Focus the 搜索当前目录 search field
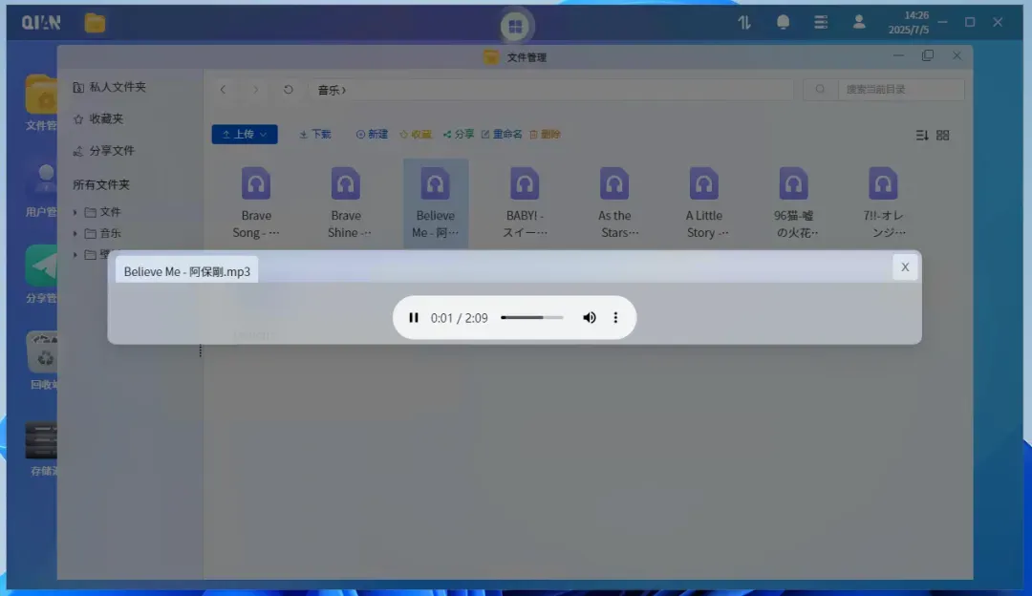 pyautogui.click(x=900, y=90)
